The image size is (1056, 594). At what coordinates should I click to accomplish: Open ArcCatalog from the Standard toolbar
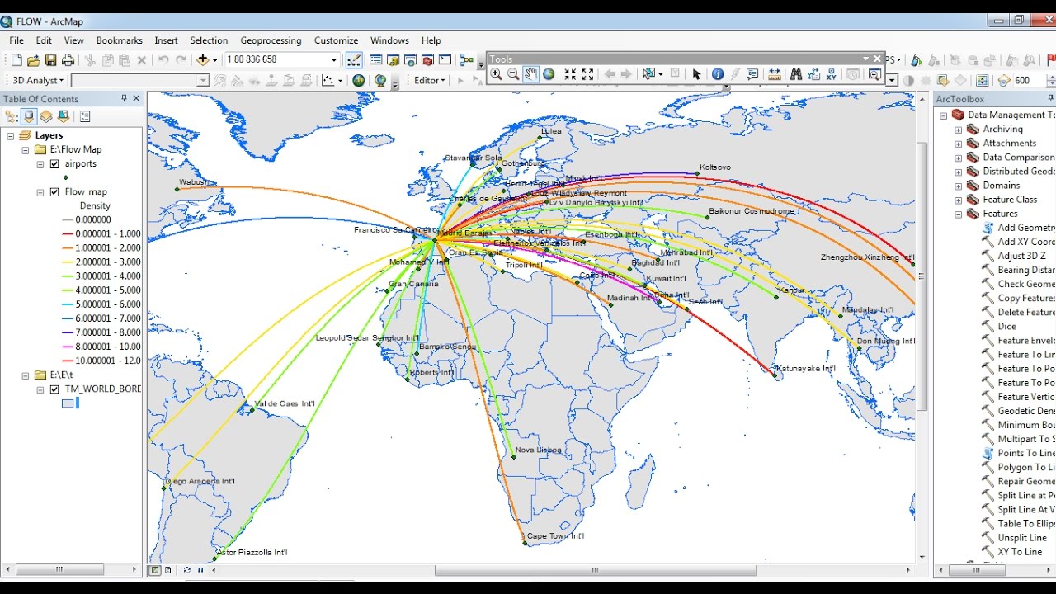click(394, 59)
